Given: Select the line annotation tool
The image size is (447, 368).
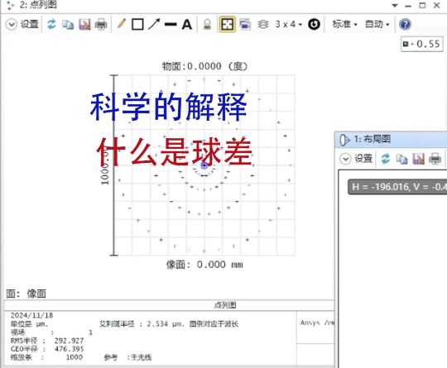Looking at the screenshot, I should (x=171, y=25).
